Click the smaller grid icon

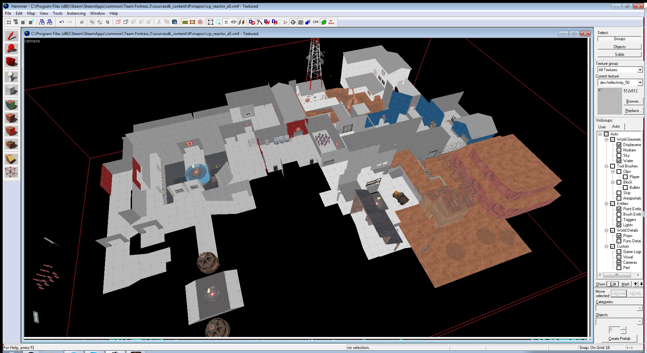tap(23, 22)
